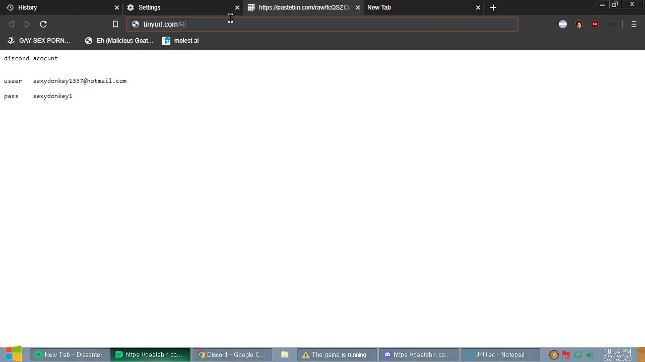Reload the current page
This screenshot has height=362, width=645.
click(x=43, y=24)
